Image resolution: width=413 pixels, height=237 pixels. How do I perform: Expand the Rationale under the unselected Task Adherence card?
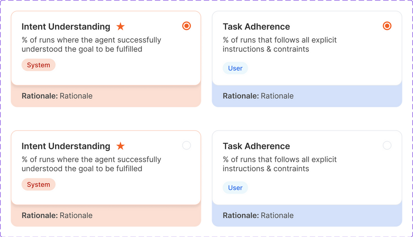(x=258, y=216)
